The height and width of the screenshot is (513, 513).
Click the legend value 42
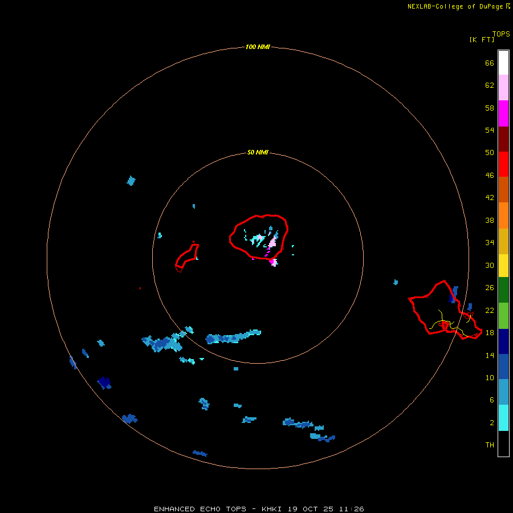490,198
